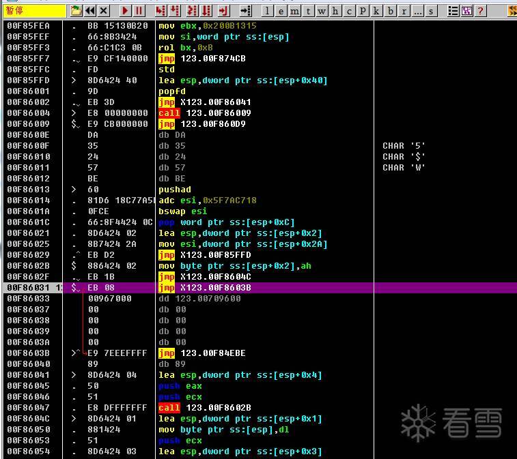Click the Step over icon
The width and height of the screenshot is (517, 459).
pos(175,11)
